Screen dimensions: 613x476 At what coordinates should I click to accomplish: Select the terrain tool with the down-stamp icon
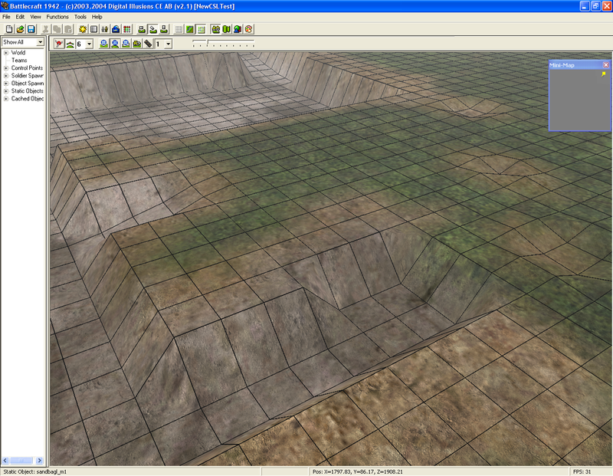point(164,29)
